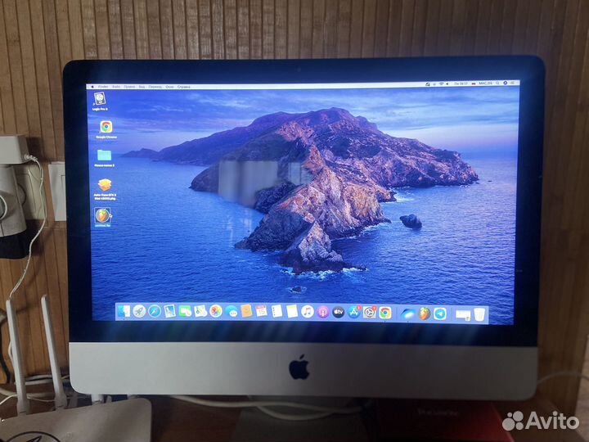The height and width of the screenshot is (442, 589).
Task: Open the blue macOS installer Dock icon
Action: (x=407, y=313)
